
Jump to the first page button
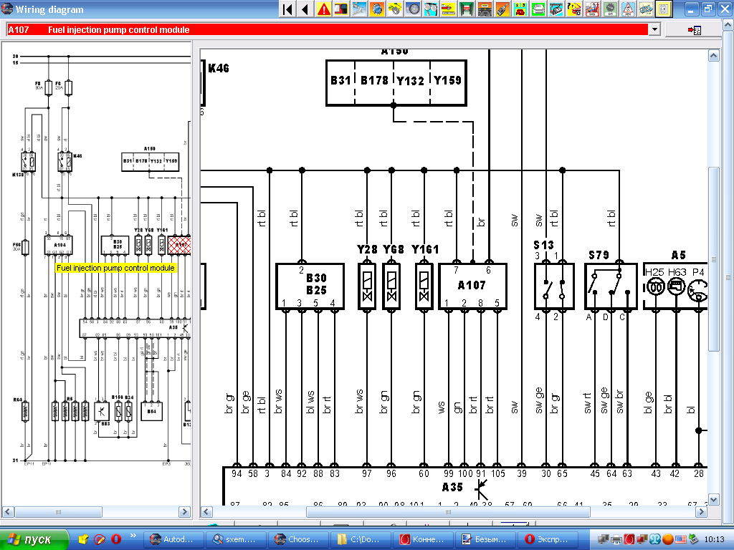[x=288, y=9]
